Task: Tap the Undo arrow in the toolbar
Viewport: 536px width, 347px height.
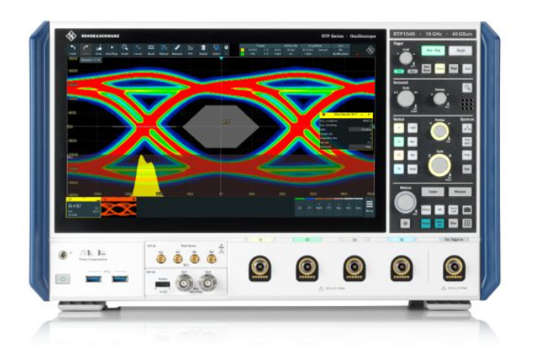Action: [72, 50]
